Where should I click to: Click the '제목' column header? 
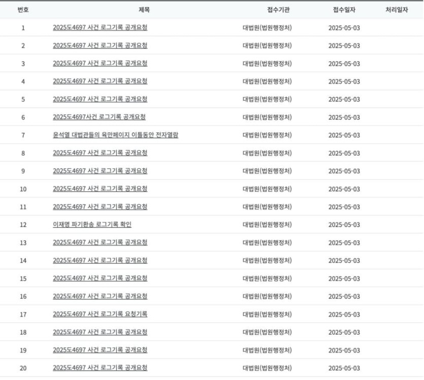[x=144, y=10]
